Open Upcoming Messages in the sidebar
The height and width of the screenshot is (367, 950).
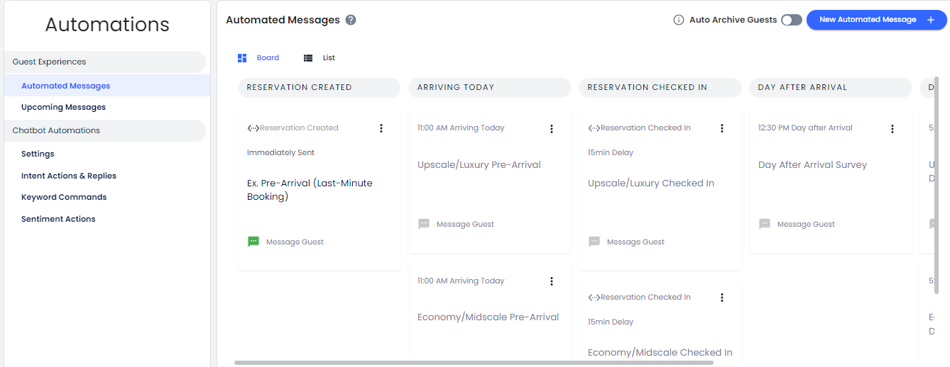pos(63,107)
